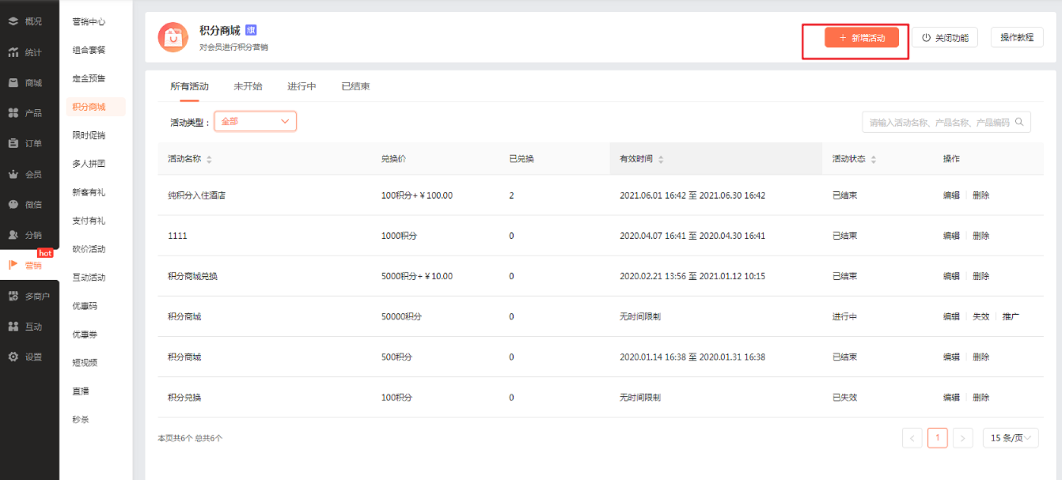The image size is (1062, 480).
Task: Select 限时促销 in marketing submenu
Action: [x=89, y=135]
